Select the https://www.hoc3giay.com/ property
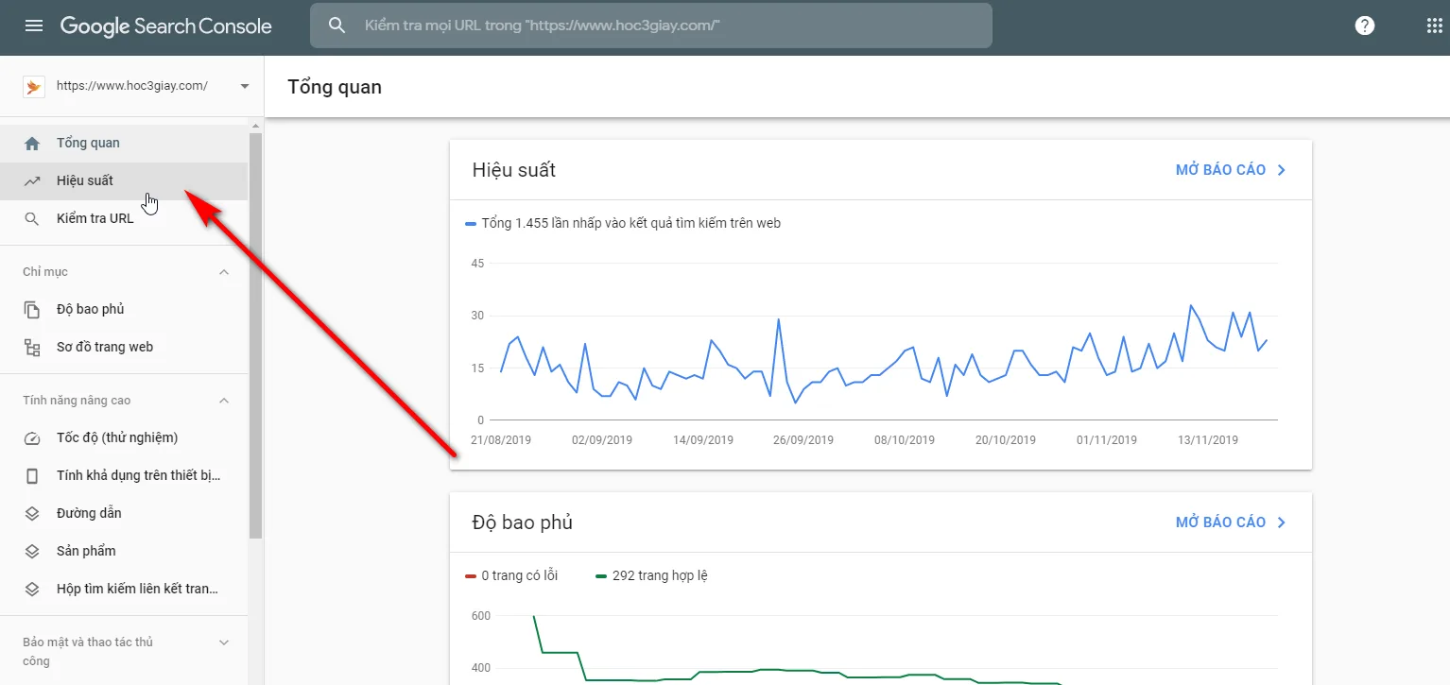Screen dimensions: 1450x685 point(132,86)
